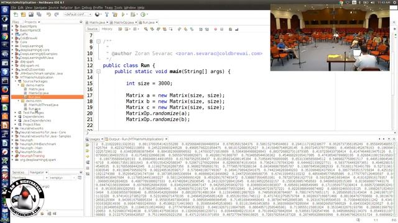Select the NeurophStudio project

pyautogui.click(x=30, y=152)
